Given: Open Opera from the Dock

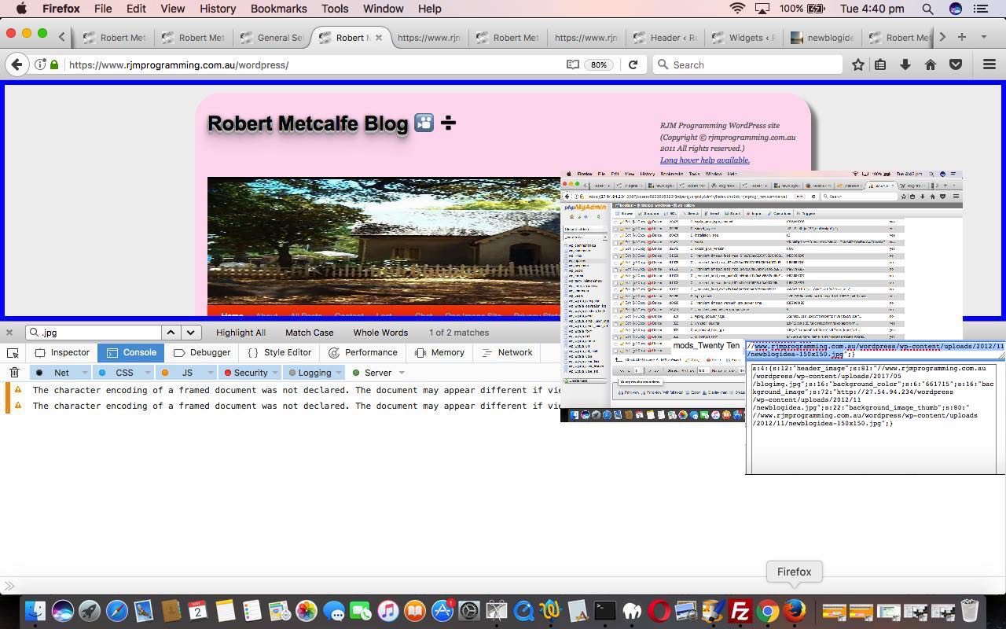Looking at the screenshot, I should pos(659,611).
